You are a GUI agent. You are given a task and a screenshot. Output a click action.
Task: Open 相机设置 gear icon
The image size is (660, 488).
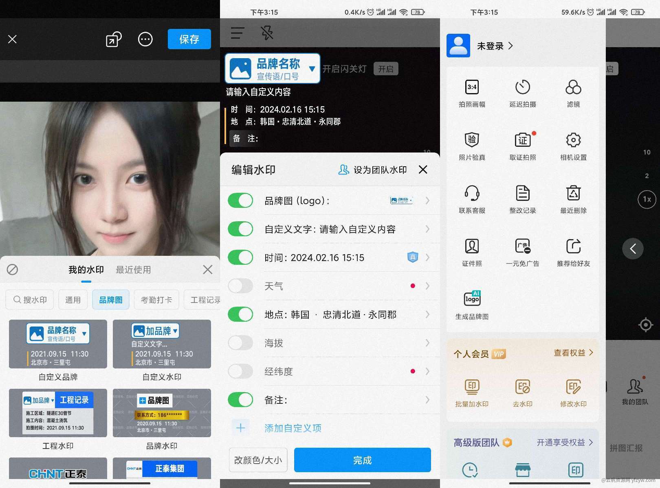pyautogui.click(x=573, y=140)
